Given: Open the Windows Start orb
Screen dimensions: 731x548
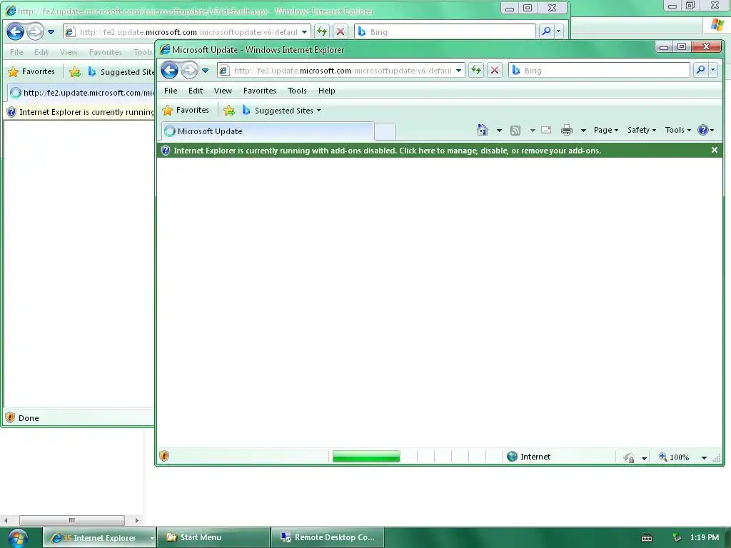Looking at the screenshot, I should pyautogui.click(x=17, y=538).
